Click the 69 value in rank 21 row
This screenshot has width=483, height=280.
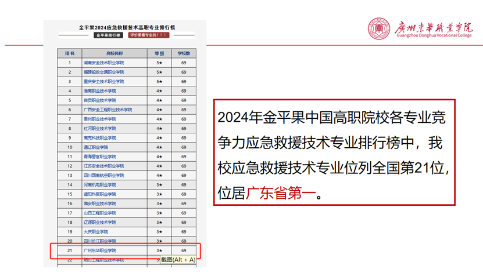pyautogui.click(x=184, y=250)
